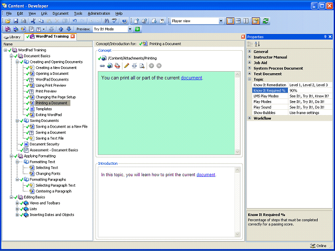Click the sort alphabetical A-Z icon in Properties
This screenshot has height=251, width=335.
pyautogui.click(x=258, y=44)
